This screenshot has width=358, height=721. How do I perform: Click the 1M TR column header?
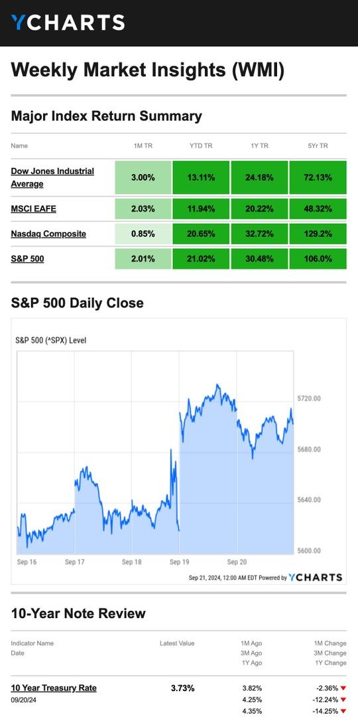point(143,146)
